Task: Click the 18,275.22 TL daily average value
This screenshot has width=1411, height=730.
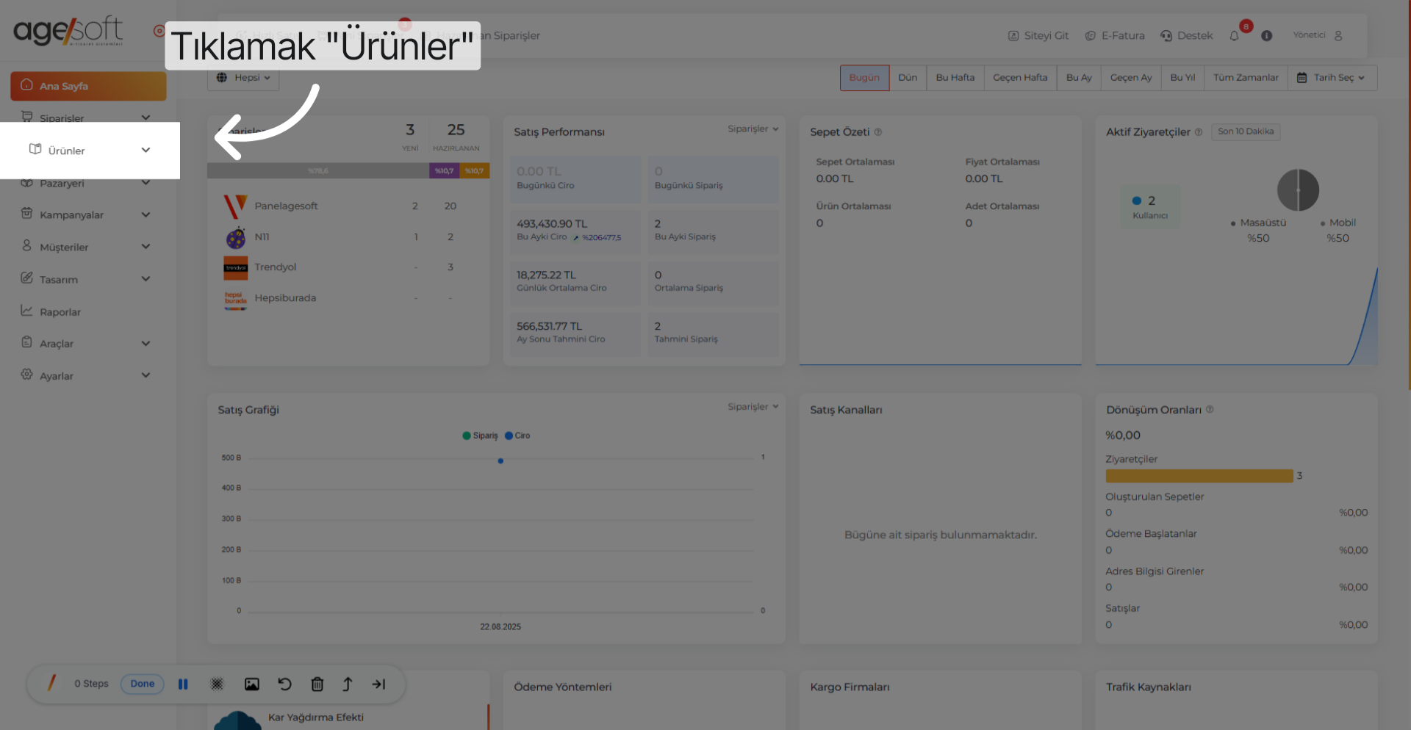Action: tap(546, 275)
